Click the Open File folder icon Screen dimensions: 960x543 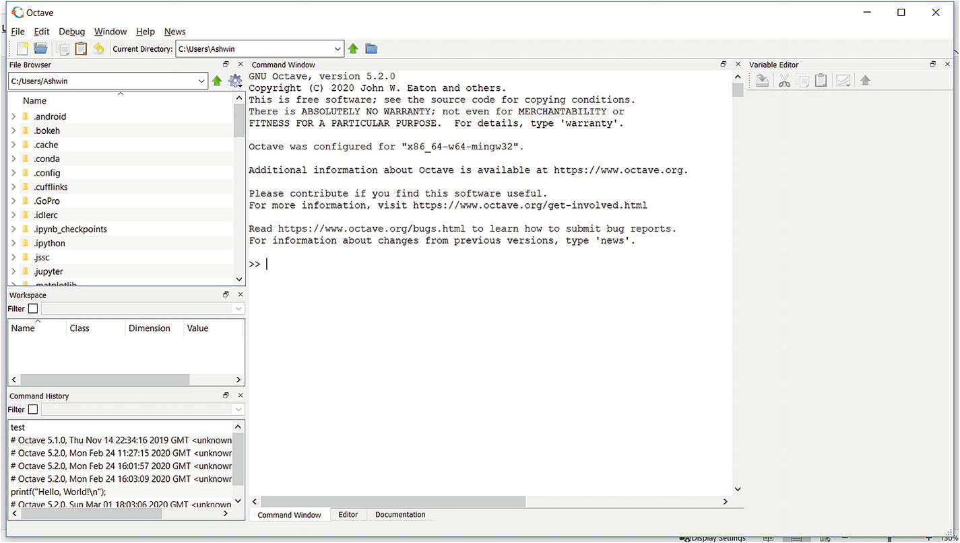click(x=41, y=48)
